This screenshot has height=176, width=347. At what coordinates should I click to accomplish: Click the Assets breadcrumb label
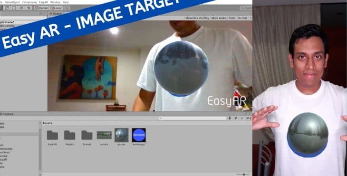[x=48, y=123]
